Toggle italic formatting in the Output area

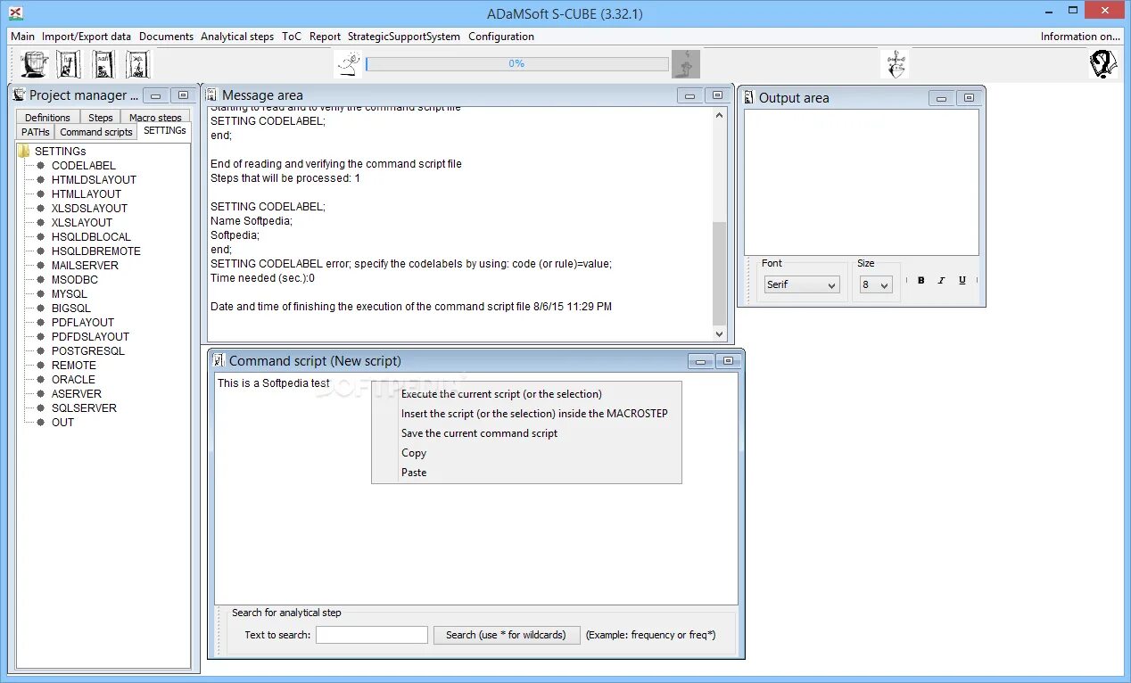pos(941,280)
